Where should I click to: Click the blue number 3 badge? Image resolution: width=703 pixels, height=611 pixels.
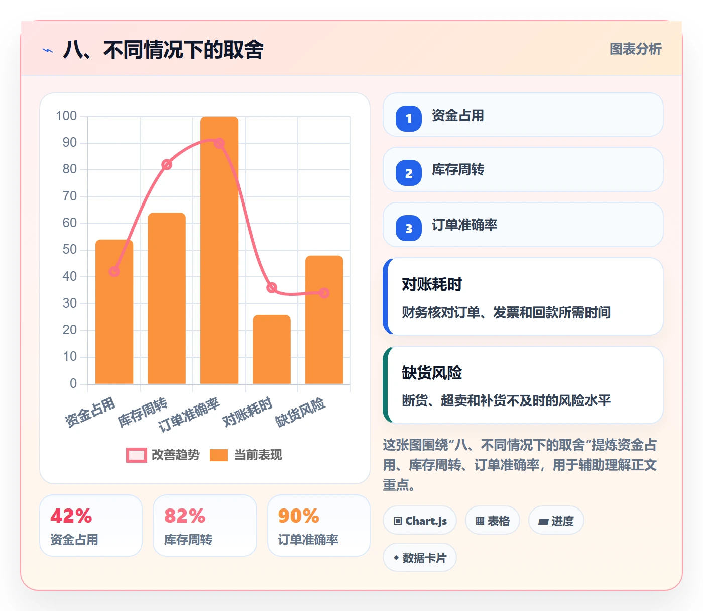(x=409, y=228)
